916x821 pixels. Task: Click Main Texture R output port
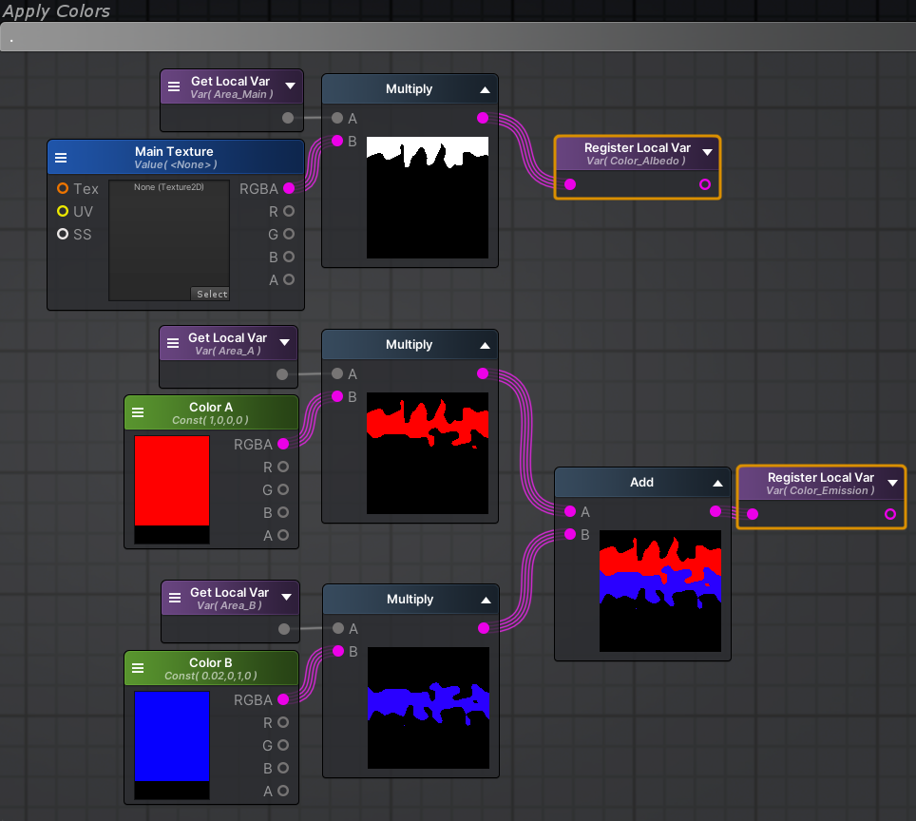pos(289,211)
